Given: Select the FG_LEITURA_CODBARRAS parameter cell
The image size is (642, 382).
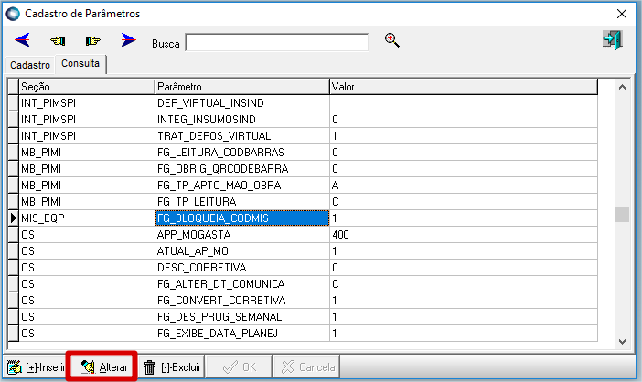Looking at the screenshot, I should tap(242, 152).
